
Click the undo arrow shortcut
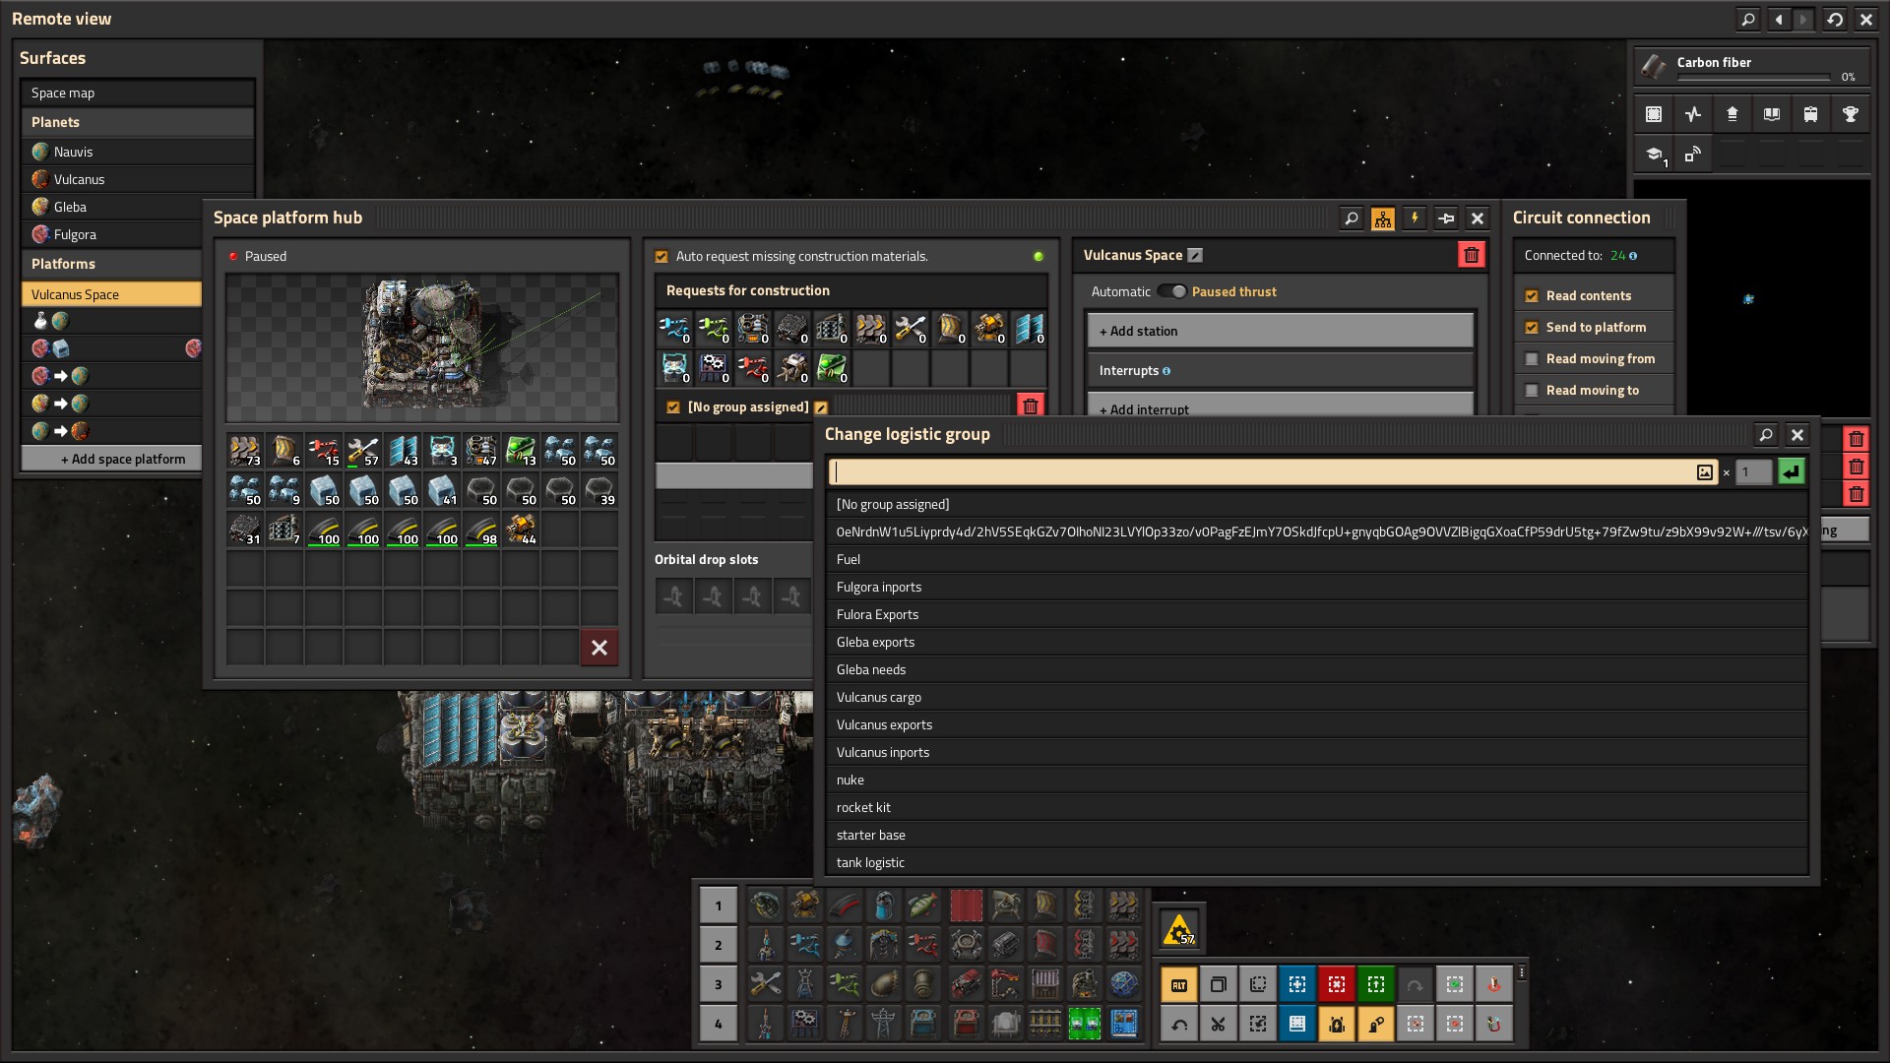(1179, 1024)
